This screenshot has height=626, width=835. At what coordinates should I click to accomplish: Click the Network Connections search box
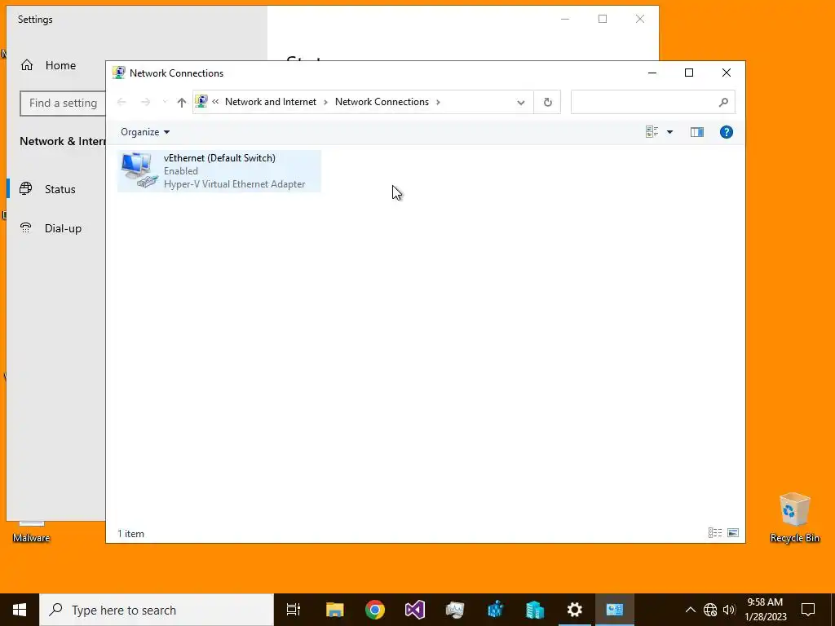click(x=653, y=102)
